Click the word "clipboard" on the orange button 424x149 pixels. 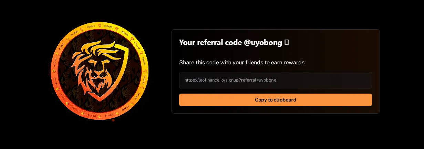(x=285, y=100)
